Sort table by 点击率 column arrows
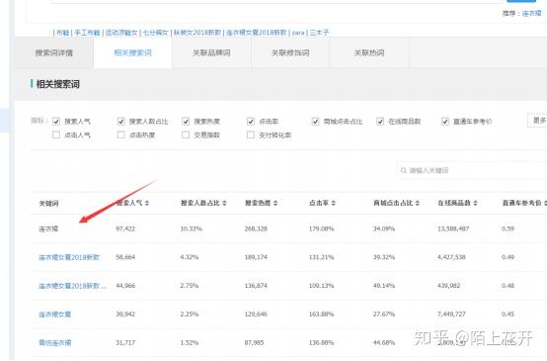The image size is (547, 361). tap(334, 203)
